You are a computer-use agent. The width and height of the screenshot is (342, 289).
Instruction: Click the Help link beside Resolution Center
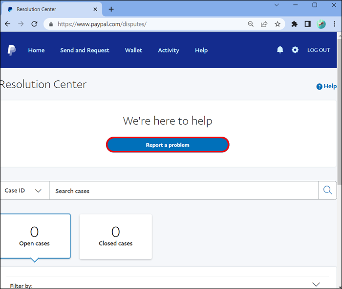pyautogui.click(x=327, y=86)
